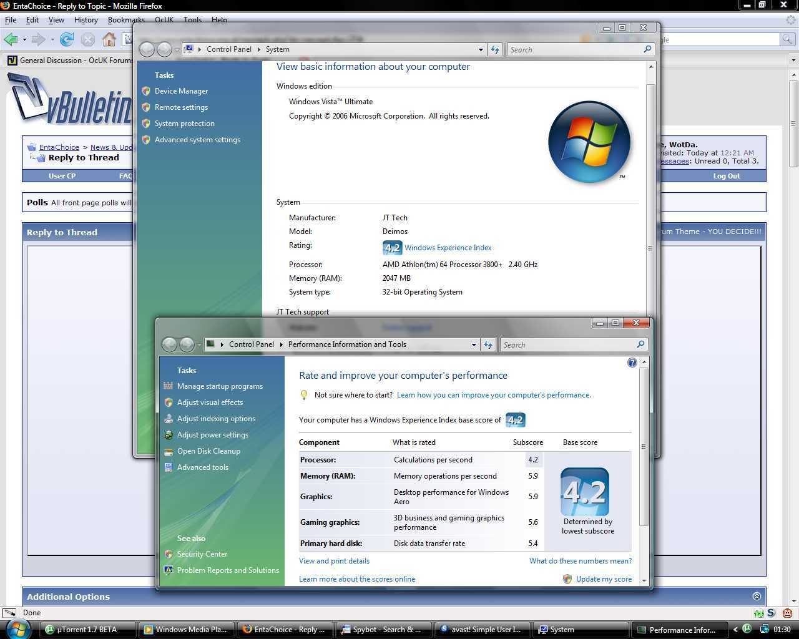
Task: Collapse Additional Options section
Action: point(757,597)
